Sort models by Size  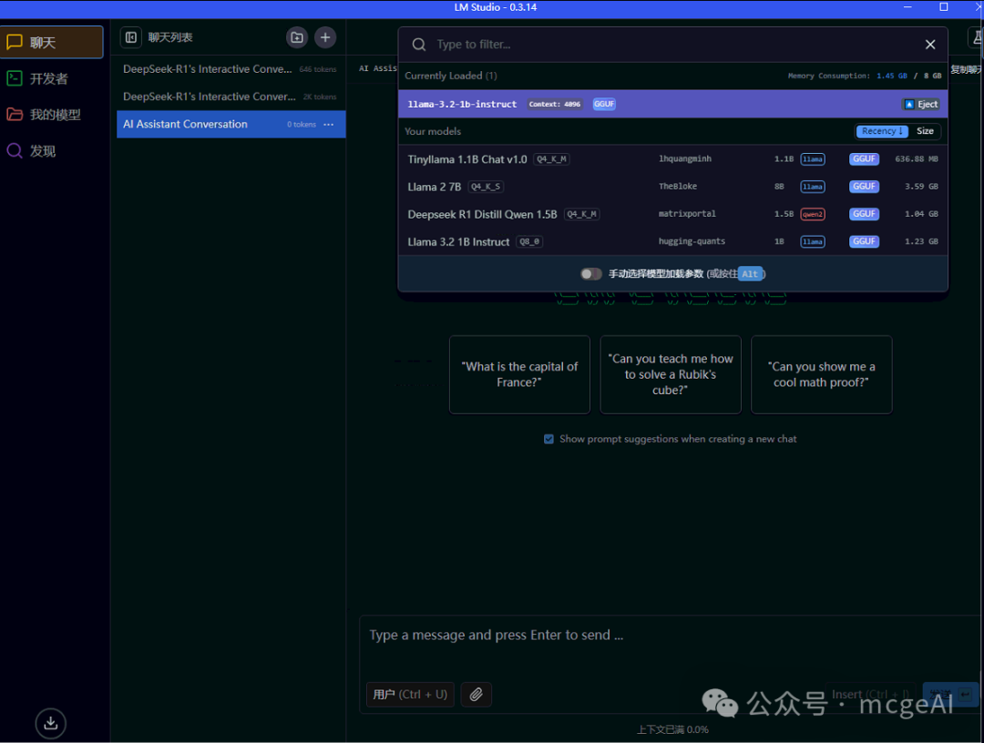tap(925, 131)
